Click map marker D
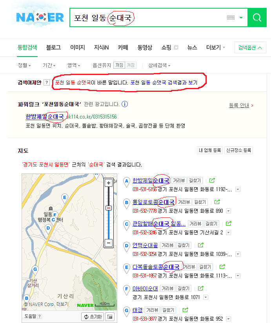 pyautogui.click(x=48, y=229)
